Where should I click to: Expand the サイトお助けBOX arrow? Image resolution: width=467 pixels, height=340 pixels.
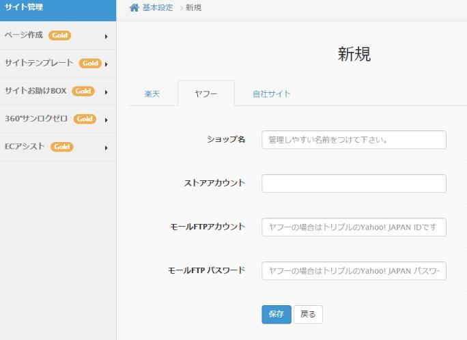(x=107, y=92)
